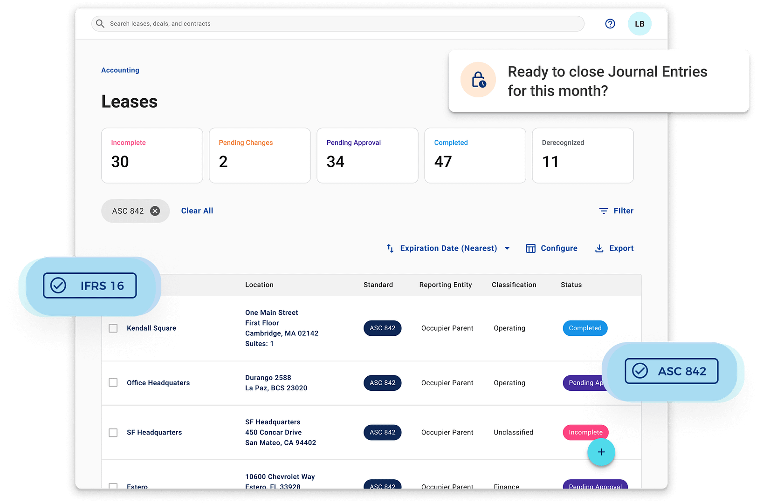Viewport: 763px width, 503px height.
Task: Click the Filter lines icon
Action: pyautogui.click(x=603, y=211)
